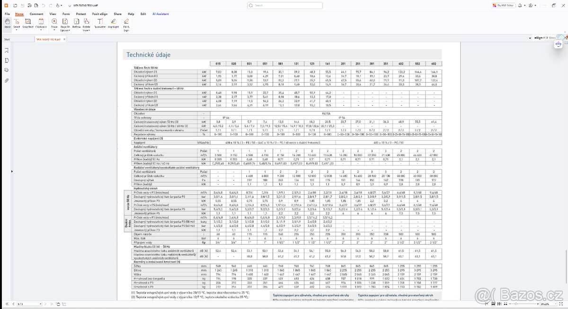The width and height of the screenshot is (568, 309).
Task: Click the eSign PDF Docs button
Action: point(545,37)
